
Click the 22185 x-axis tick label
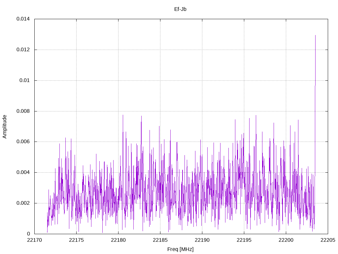click(160, 240)
